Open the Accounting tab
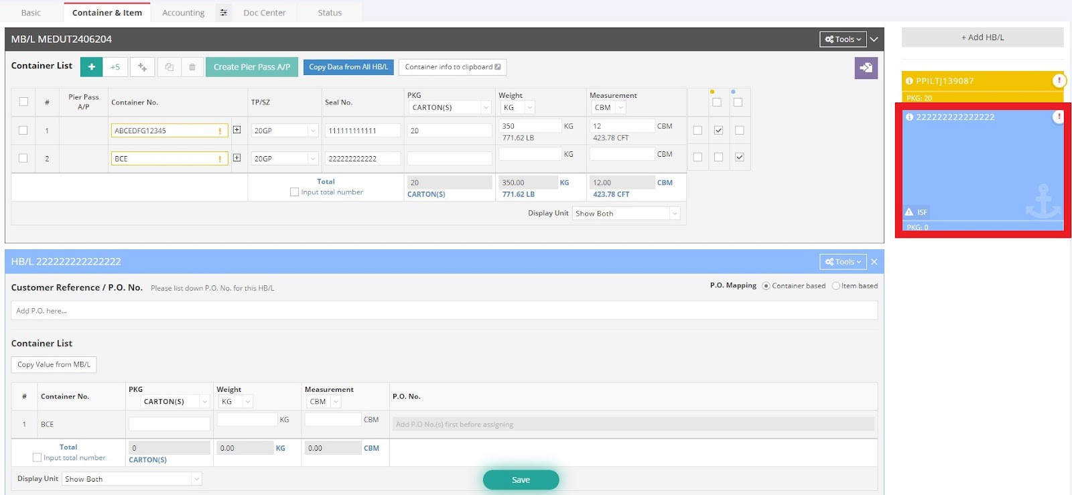This screenshot has height=495, width=1072. click(183, 13)
